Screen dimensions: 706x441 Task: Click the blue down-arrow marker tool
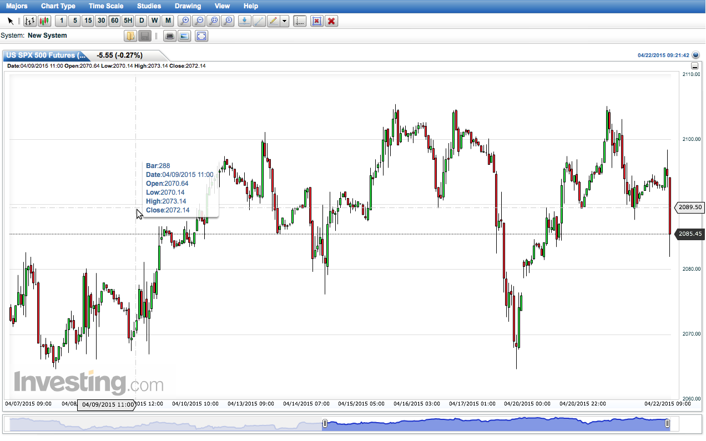244,21
